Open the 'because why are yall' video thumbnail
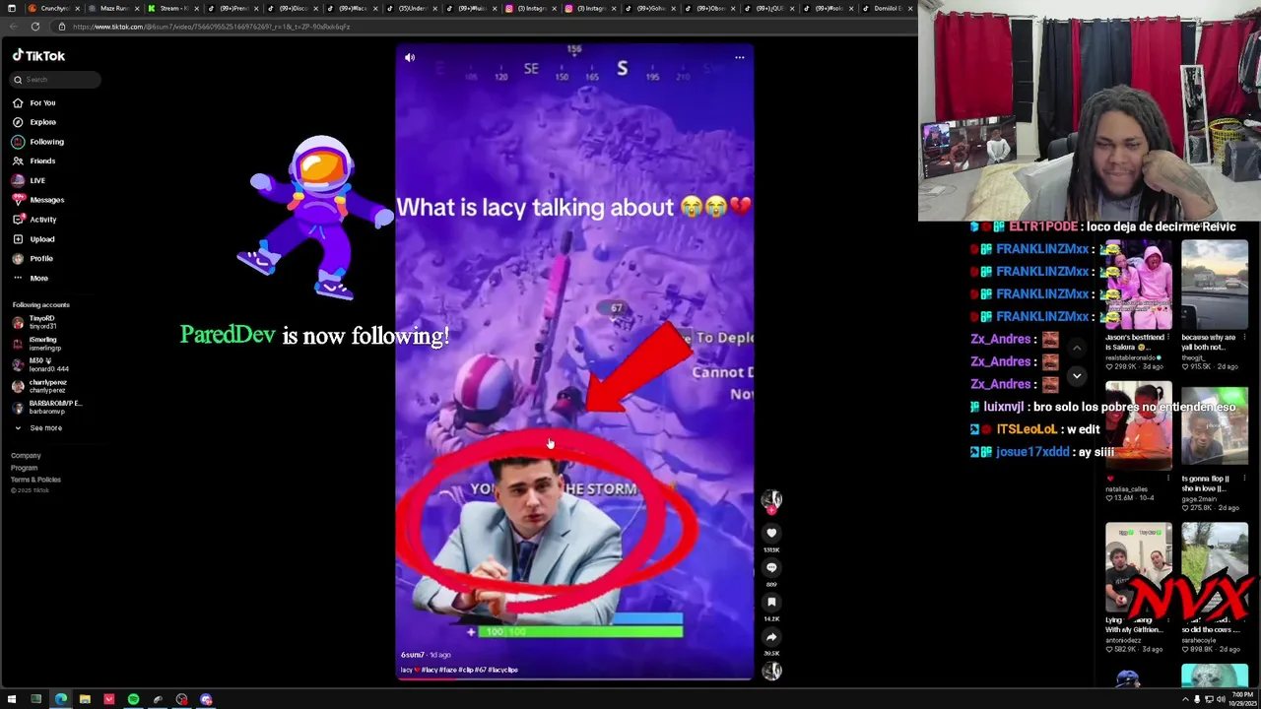1261x709 pixels. 1214,286
